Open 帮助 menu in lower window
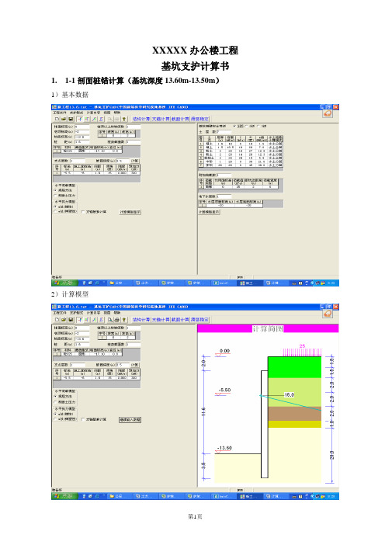The image size is (385, 545). pyautogui.click(x=117, y=313)
